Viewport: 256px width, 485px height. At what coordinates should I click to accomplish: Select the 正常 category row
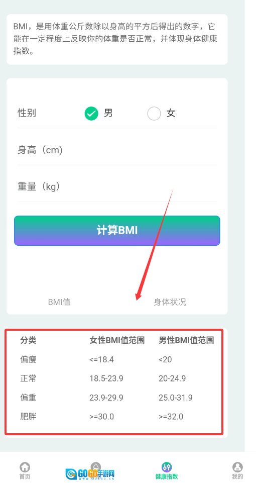click(113, 378)
